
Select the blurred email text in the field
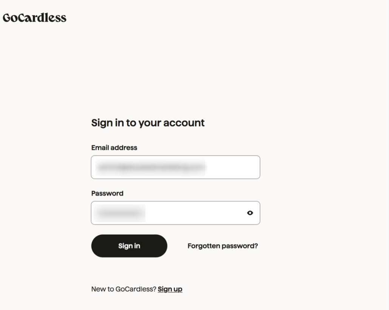[x=150, y=167]
